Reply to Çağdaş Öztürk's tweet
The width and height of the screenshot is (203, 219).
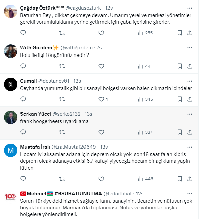(x=23, y=33)
